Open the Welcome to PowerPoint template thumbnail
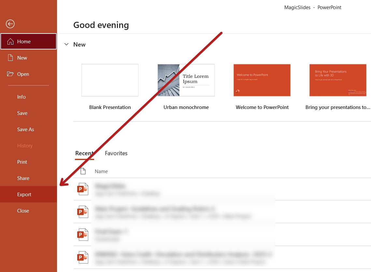The image size is (371, 272). pyautogui.click(x=262, y=80)
